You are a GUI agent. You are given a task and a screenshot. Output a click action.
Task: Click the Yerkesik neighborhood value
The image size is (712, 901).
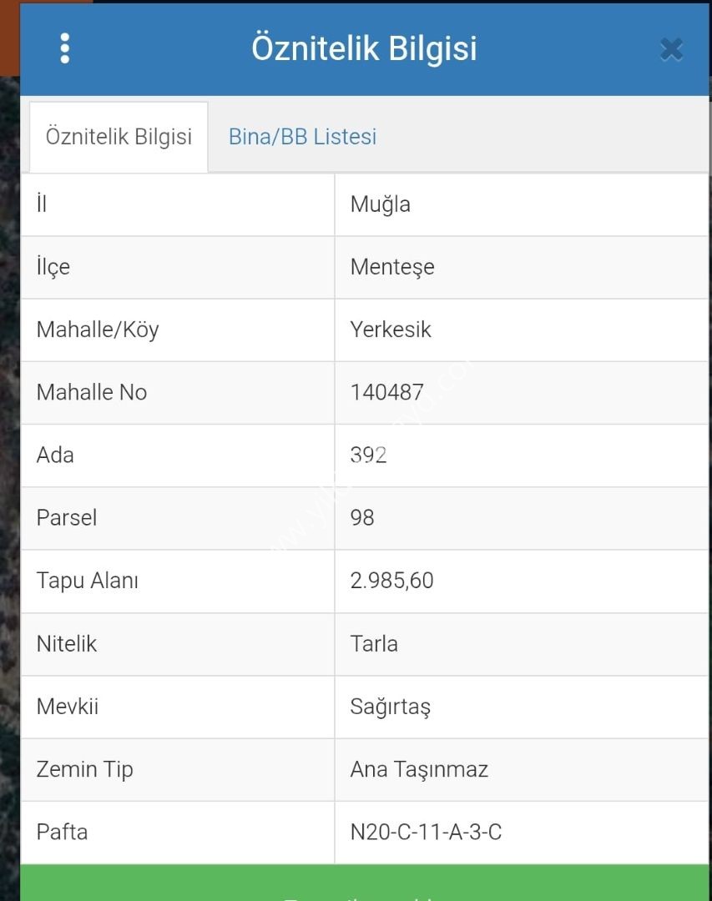point(391,330)
